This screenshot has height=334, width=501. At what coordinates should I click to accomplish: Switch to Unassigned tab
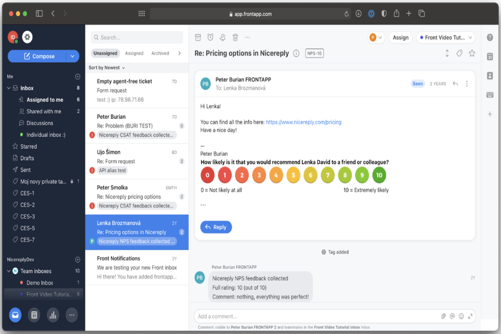[105, 53]
